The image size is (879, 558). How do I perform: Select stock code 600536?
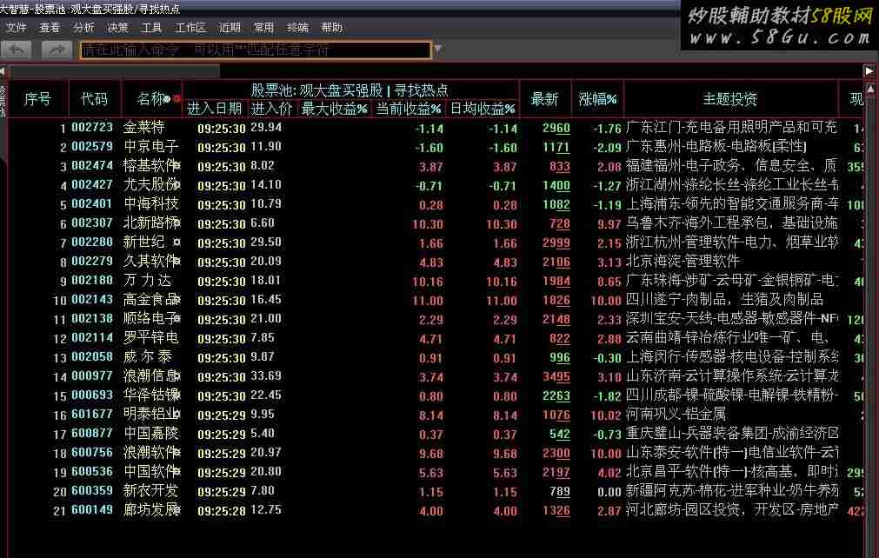[x=92, y=472]
